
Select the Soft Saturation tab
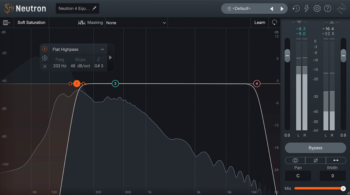click(x=31, y=22)
